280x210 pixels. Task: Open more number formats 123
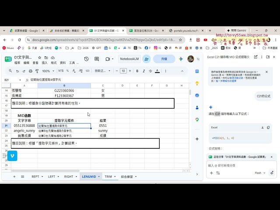click(x=87, y=71)
